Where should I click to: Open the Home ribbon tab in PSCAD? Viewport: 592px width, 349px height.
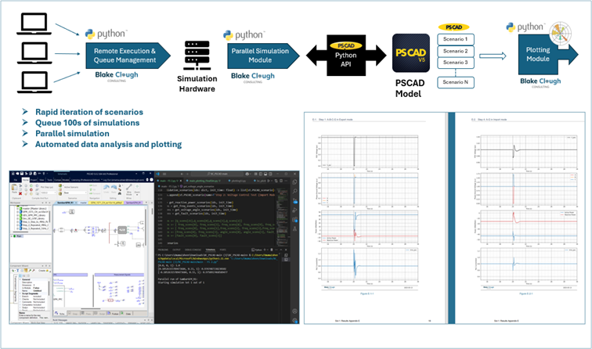pyautogui.click(x=26, y=179)
